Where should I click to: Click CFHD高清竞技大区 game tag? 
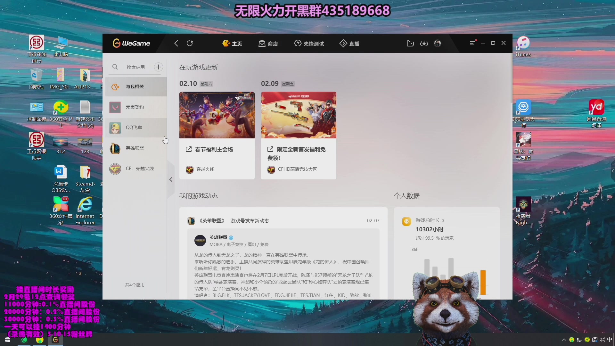pos(292,169)
